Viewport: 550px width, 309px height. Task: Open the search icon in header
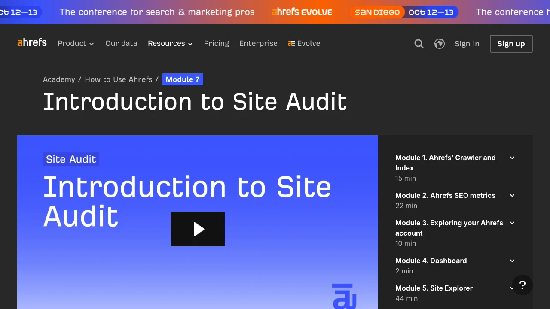419,44
